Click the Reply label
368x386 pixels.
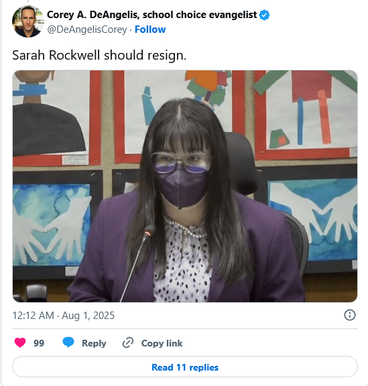click(x=94, y=343)
